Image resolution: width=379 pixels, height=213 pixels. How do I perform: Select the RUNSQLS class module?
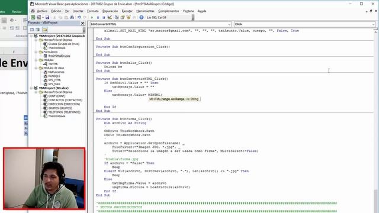pyautogui.click(x=54, y=76)
